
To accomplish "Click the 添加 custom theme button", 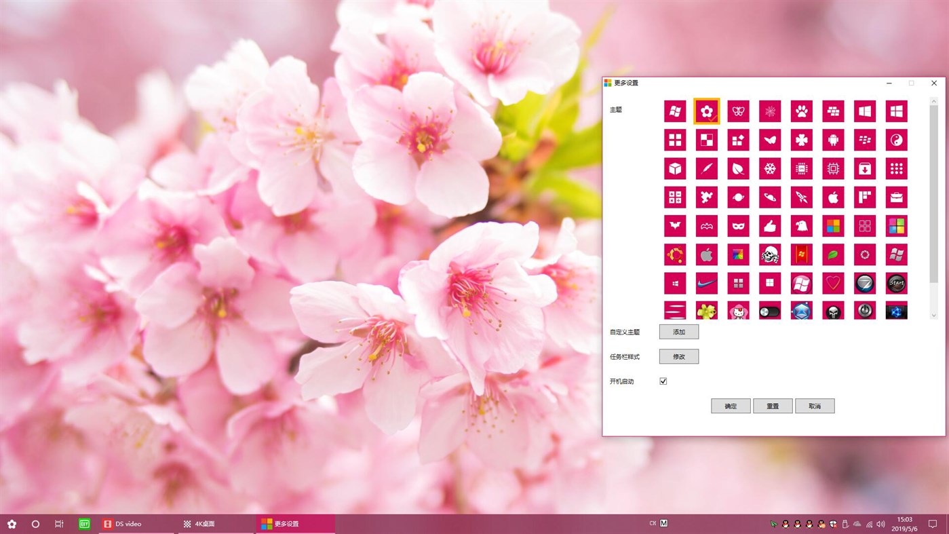I will tap(678, 331).
